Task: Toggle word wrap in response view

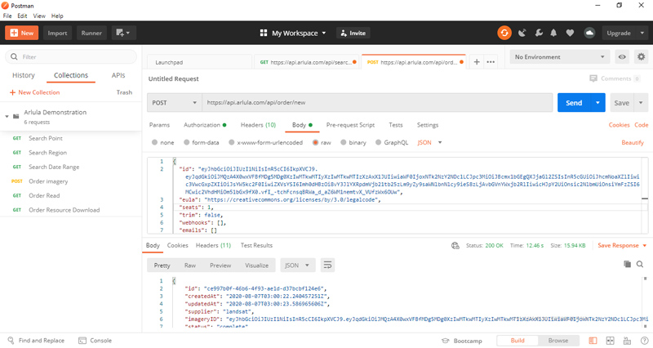Action: point(327,265)
